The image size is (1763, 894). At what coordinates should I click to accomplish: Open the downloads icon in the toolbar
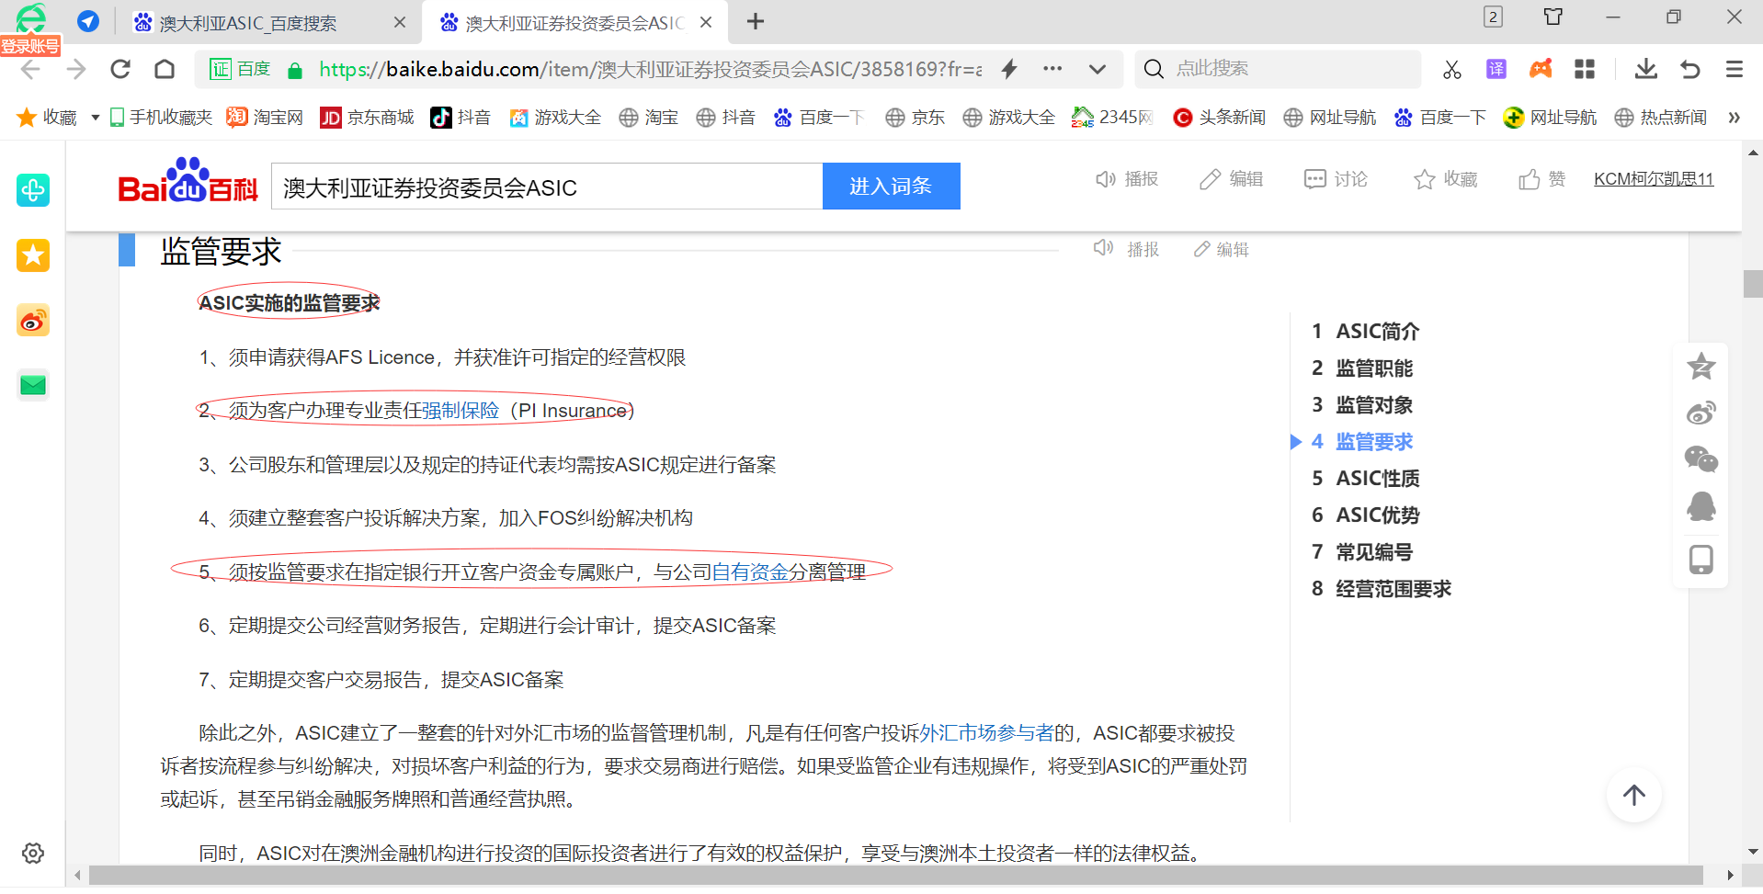[x=1645, y=69]
